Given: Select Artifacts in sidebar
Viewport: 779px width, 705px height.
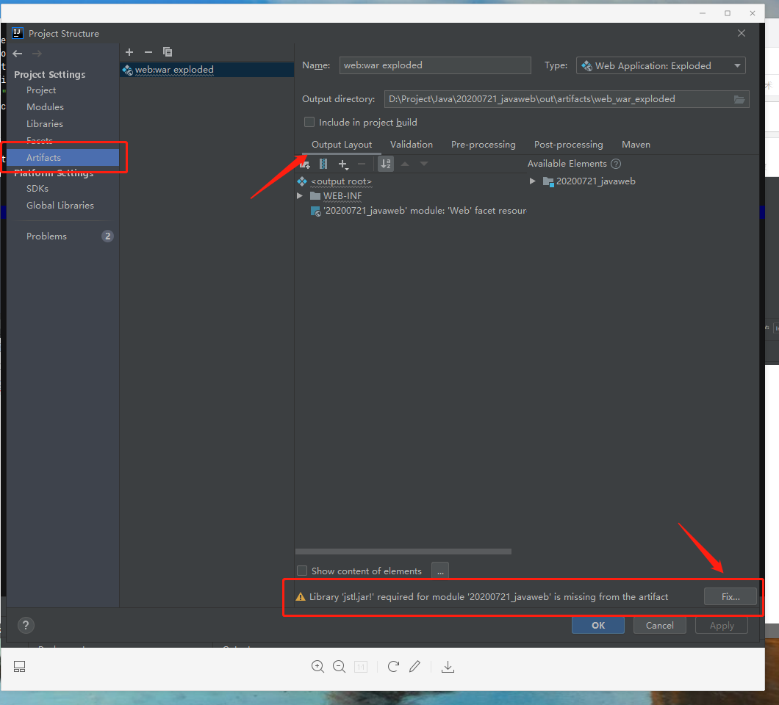Looking at the screenshot, I should tap(62, 157).
